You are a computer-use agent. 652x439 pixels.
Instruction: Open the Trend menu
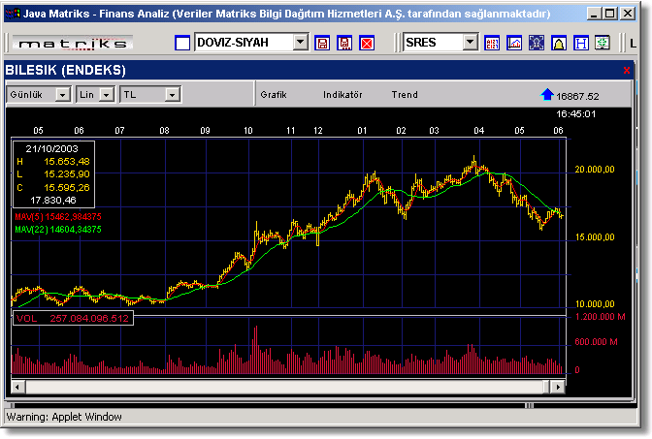[x=405, y=95]
